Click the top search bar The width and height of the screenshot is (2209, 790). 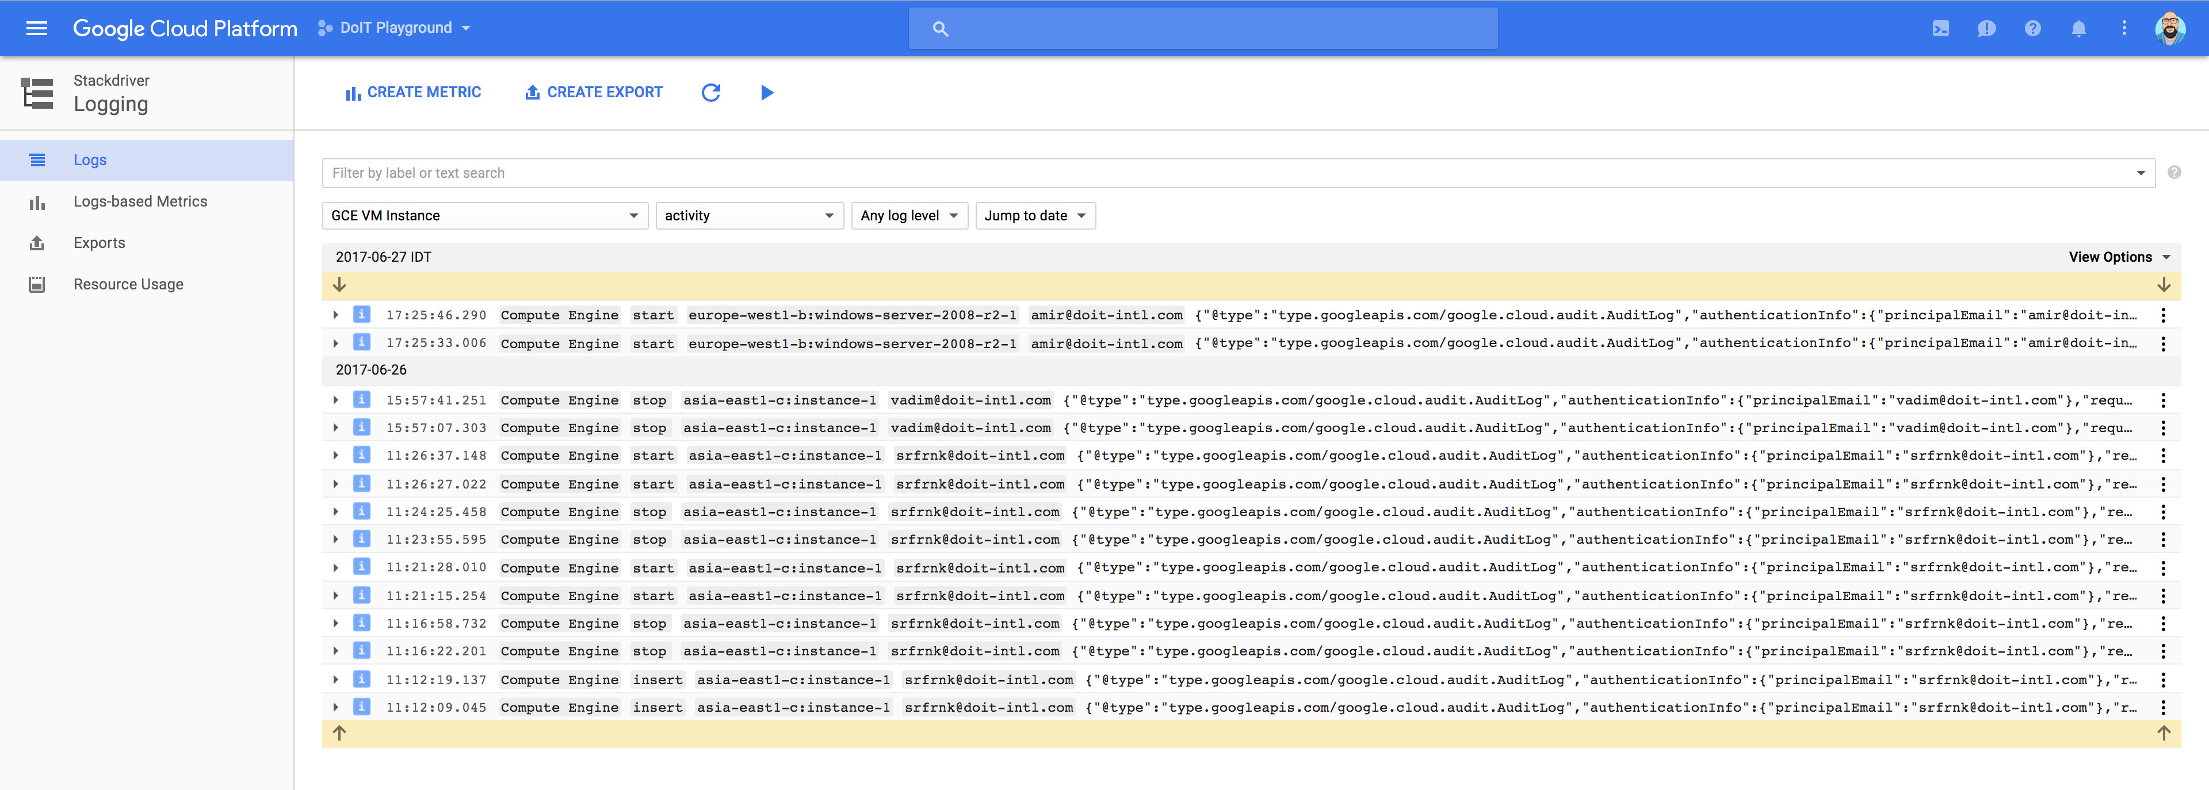(1203, 28)
